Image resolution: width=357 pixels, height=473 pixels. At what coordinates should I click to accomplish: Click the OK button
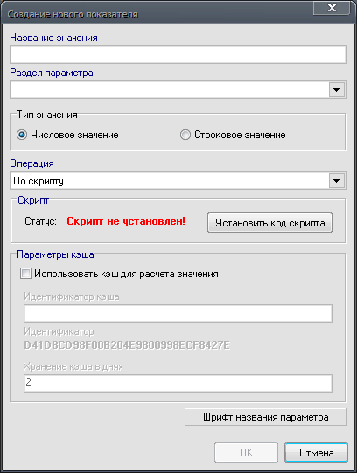[x=246, y=453]
